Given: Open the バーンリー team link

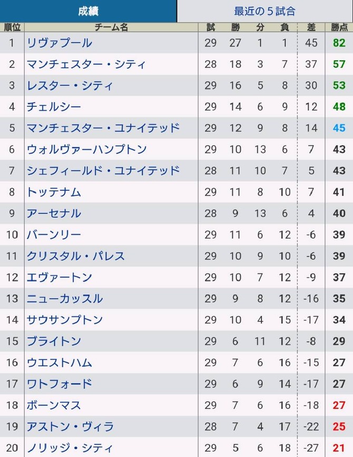Looking at the screenshot, I should pyautogui.click(x=54, y=235).
